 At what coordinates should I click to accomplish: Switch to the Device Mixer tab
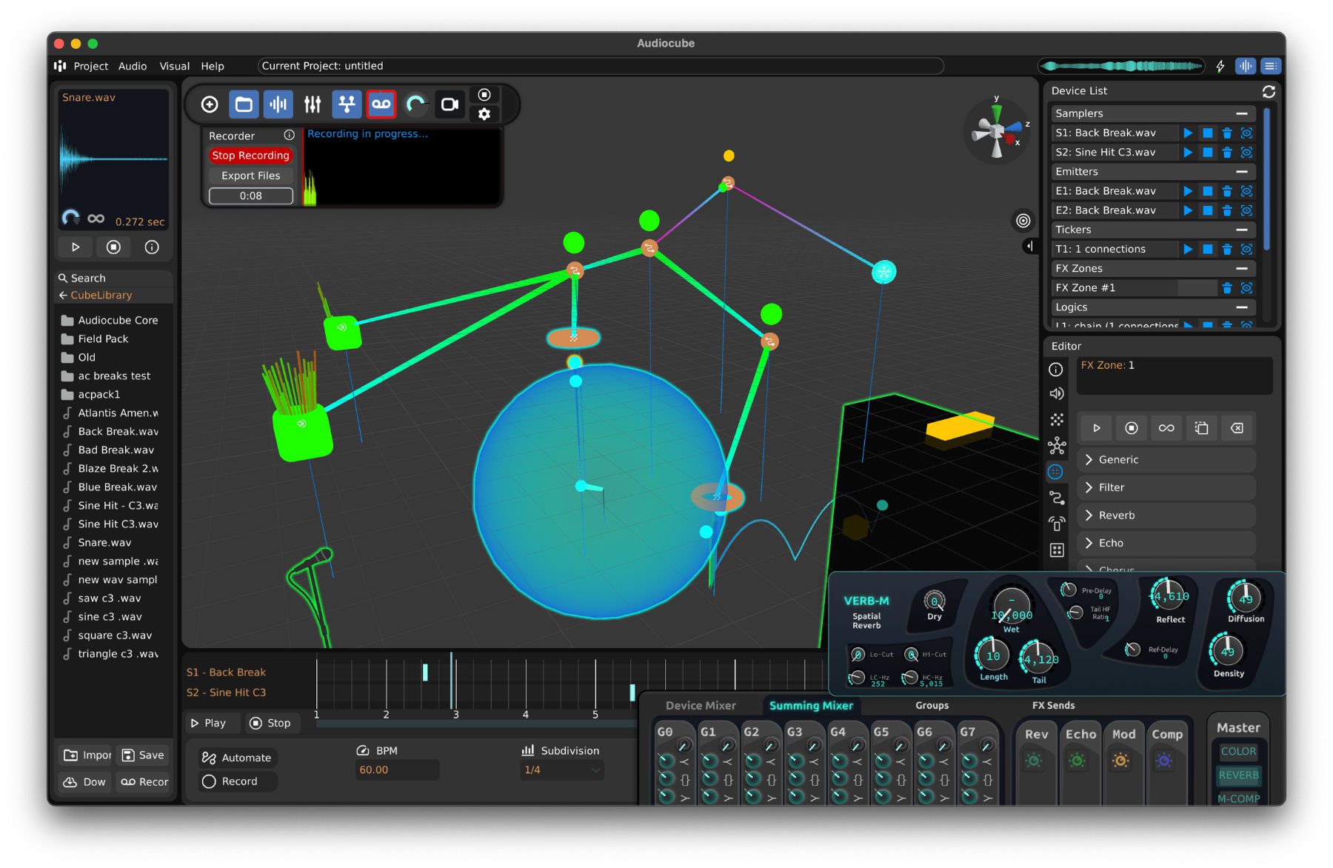click(701, 706)
